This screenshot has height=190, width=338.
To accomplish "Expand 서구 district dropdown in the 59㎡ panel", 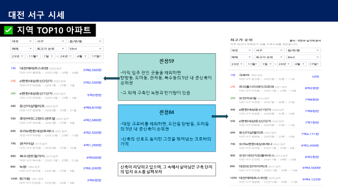I will coord(51,41).
